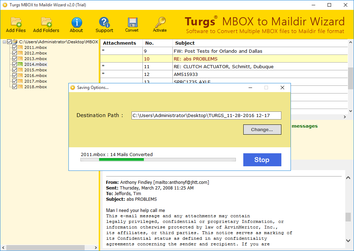354x251 pixels.
Task: Uncheck the root MBOX folder checkbox
Action: (x=9, y=41)
